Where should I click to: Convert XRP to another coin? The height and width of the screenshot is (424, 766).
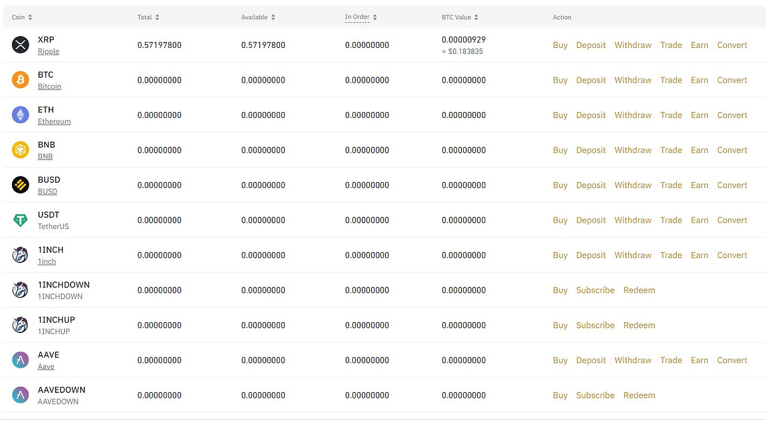click(732, 45)
